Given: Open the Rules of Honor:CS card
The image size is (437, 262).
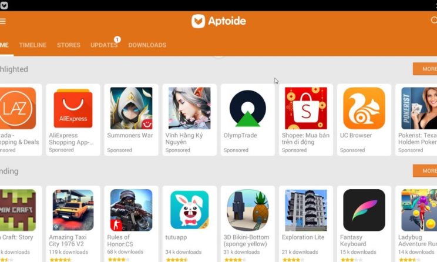Looking at the screenshot, I should (131, 224).
